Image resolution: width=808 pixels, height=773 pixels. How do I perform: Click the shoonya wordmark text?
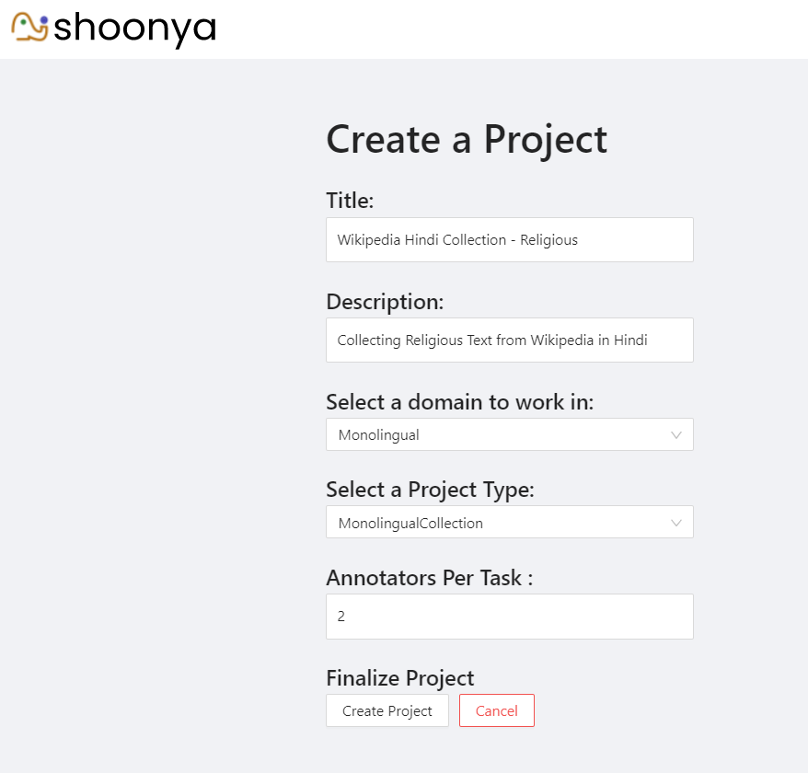pyautogui.click(x=134, y=29)
